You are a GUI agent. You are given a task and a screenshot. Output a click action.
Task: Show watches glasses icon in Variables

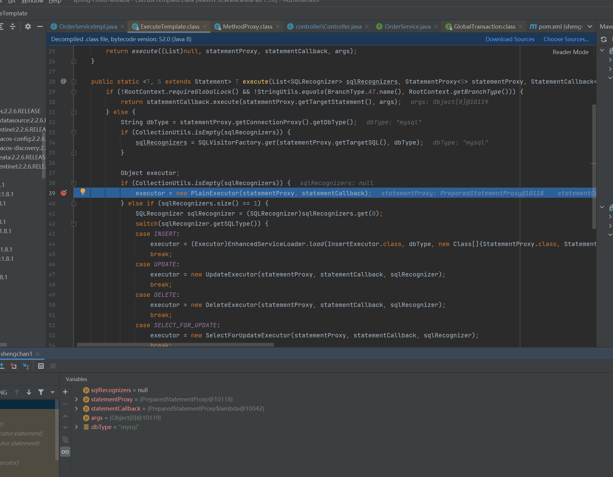pyautogui.click(x=65, y=452)
